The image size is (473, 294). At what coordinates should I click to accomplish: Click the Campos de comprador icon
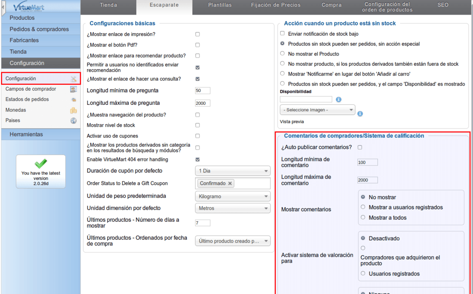tap(73, 89)
